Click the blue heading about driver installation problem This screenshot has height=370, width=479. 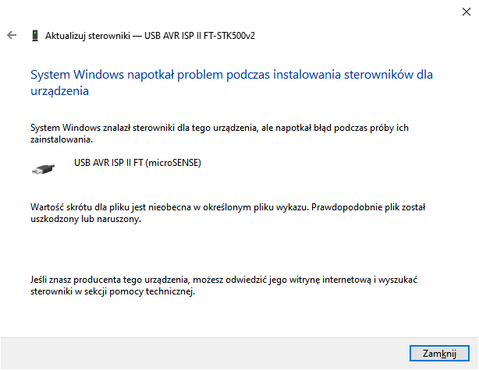[x=230, y=76]
